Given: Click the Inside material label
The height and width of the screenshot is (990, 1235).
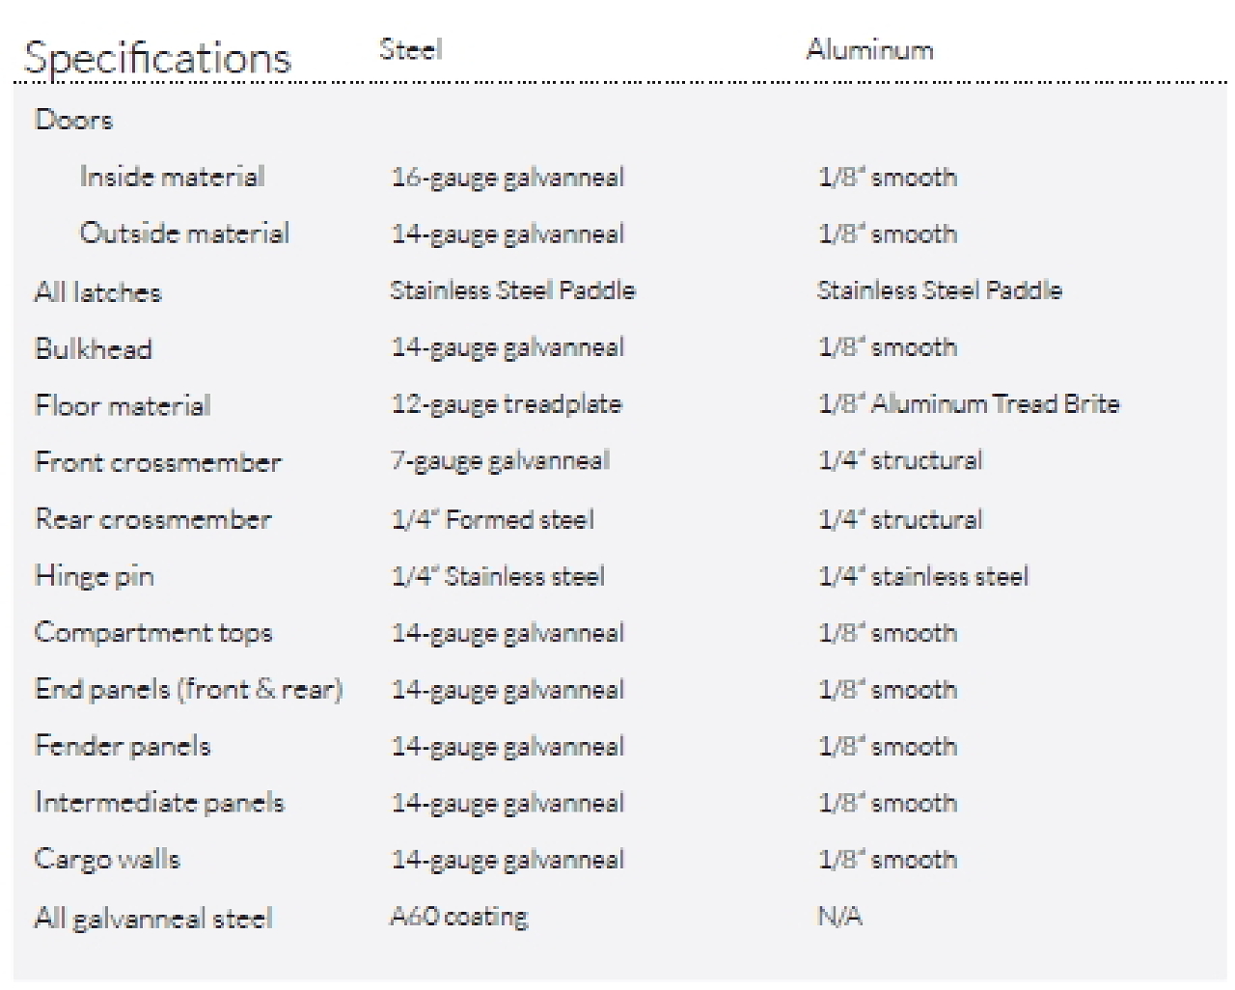Looking at the screenshot, I should coord(172,177).
